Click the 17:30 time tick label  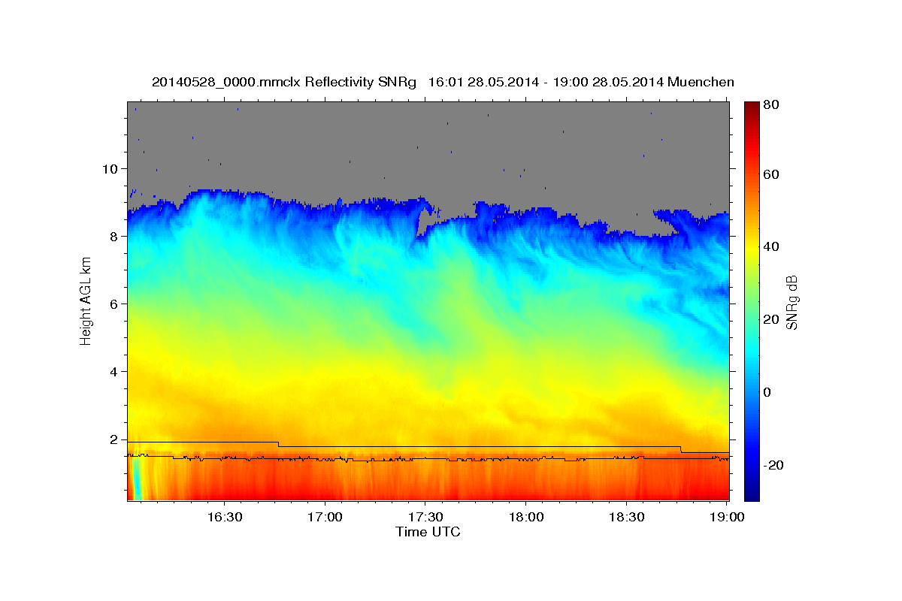tap(425, 517)
